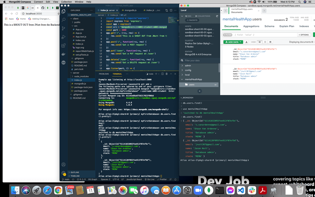Click the ADD DATA button

233,42
